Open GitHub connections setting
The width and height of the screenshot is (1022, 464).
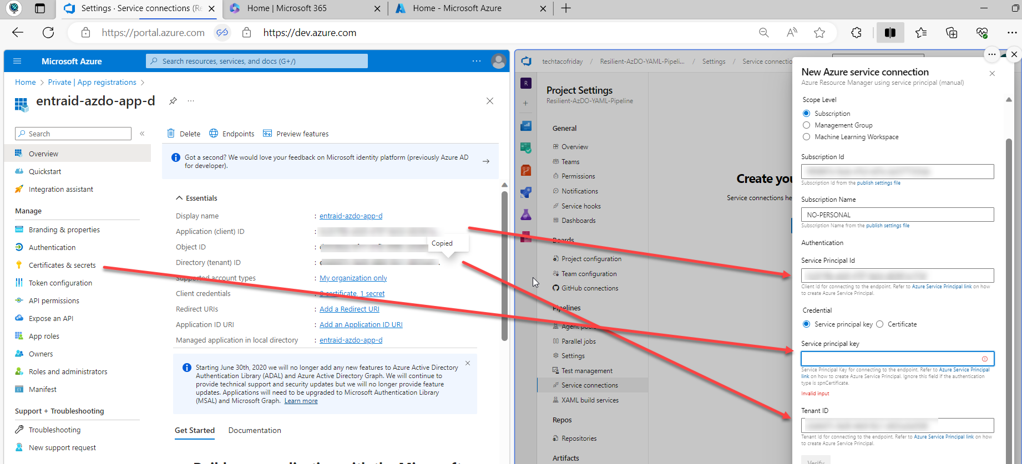589,288
